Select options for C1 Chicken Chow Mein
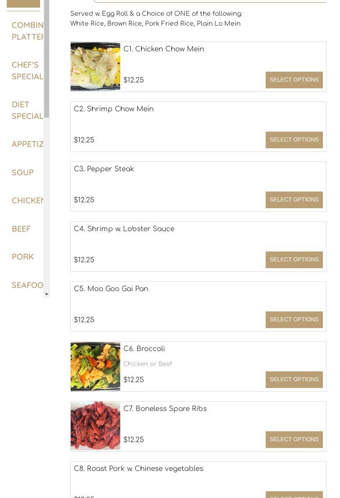Image resolution: width=340 pixels, height=498 pixels. (x=294, y=80)
